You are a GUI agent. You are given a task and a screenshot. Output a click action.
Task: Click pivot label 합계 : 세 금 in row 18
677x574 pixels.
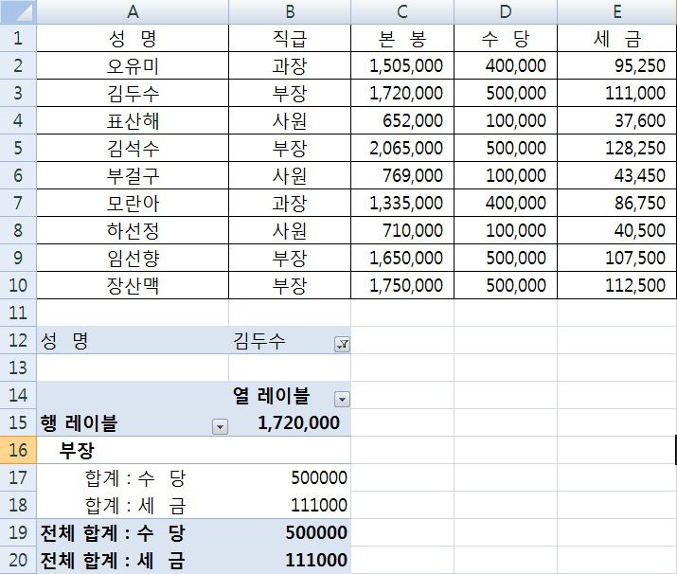[133, 505]
